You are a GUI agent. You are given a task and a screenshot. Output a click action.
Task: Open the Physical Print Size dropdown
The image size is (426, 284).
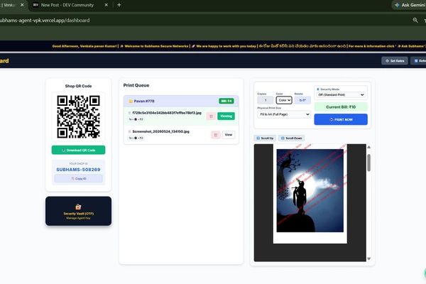click(284, 114)
